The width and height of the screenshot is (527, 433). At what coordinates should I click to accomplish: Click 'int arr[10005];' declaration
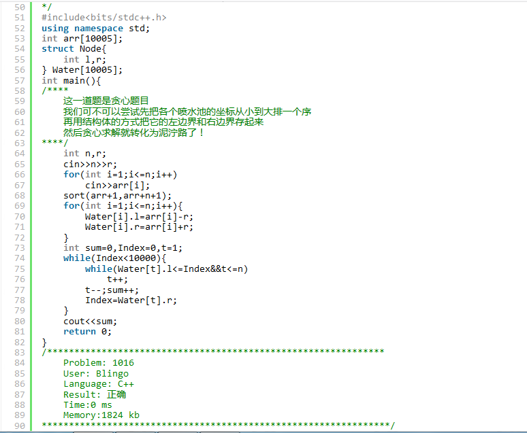(x=82, y=39)
